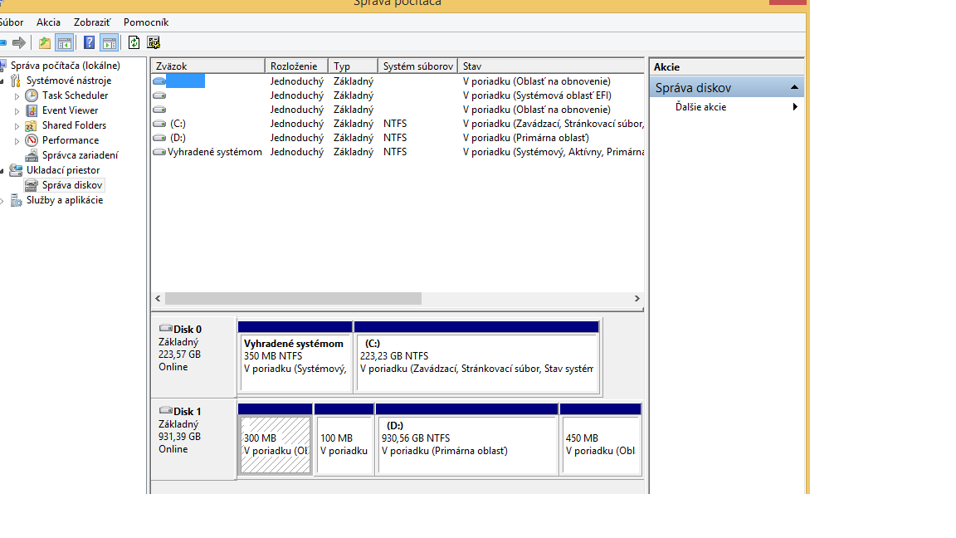
Task: Click the Task Scheduler clock icon
Action: pyautogui.click(x=32, y=95)
